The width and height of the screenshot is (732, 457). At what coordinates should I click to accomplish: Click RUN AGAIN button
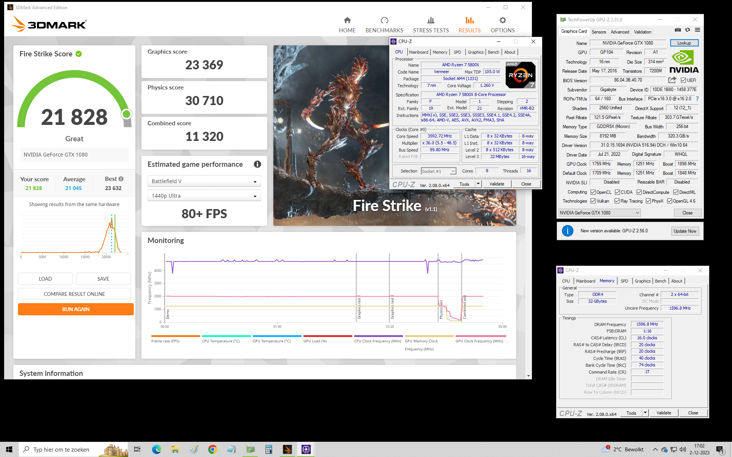(x=76, y=309)
